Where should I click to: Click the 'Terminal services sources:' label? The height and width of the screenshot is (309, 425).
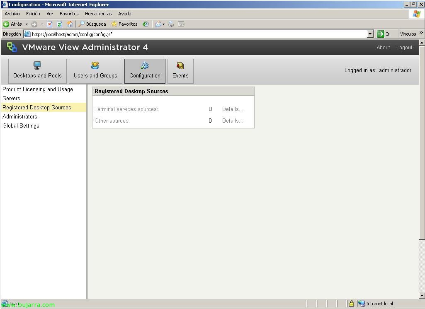pyautogui.click(x=126, y=109)
